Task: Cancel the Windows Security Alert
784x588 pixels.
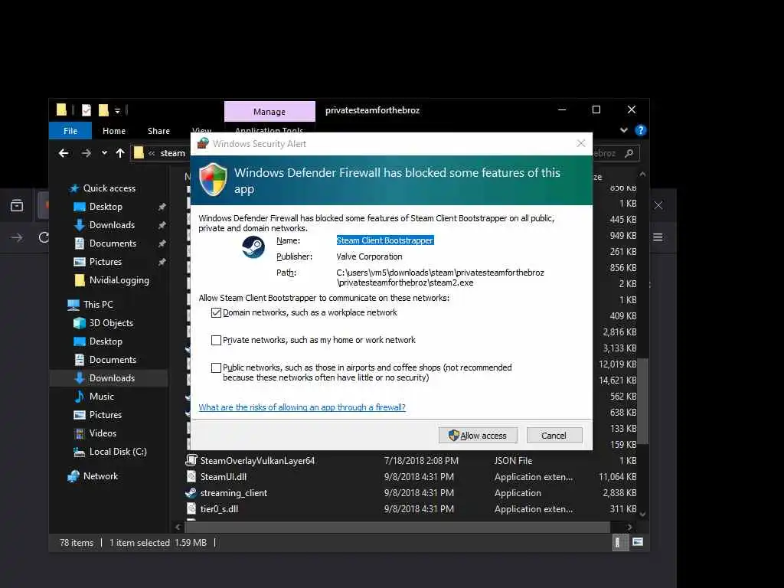Action: coord(554,436)
